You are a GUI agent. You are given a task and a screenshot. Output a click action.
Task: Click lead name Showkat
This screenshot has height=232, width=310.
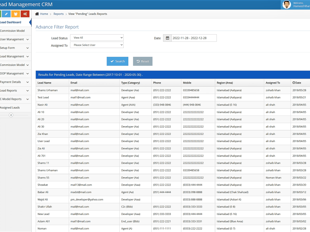point(43,185)
